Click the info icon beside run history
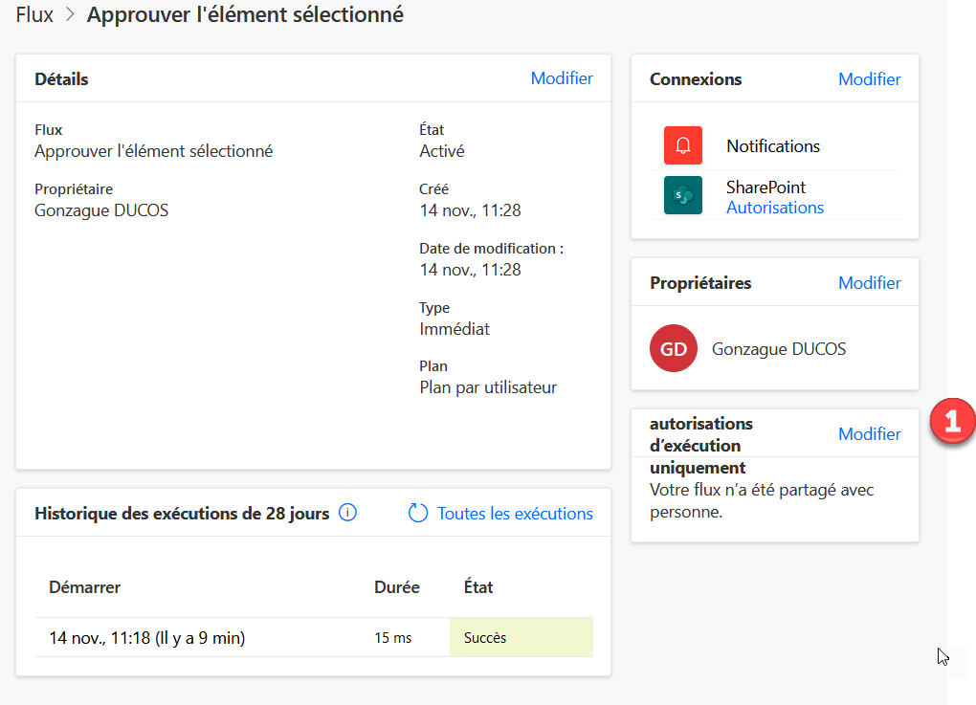976x705 pixels. [x=348, y=513]
